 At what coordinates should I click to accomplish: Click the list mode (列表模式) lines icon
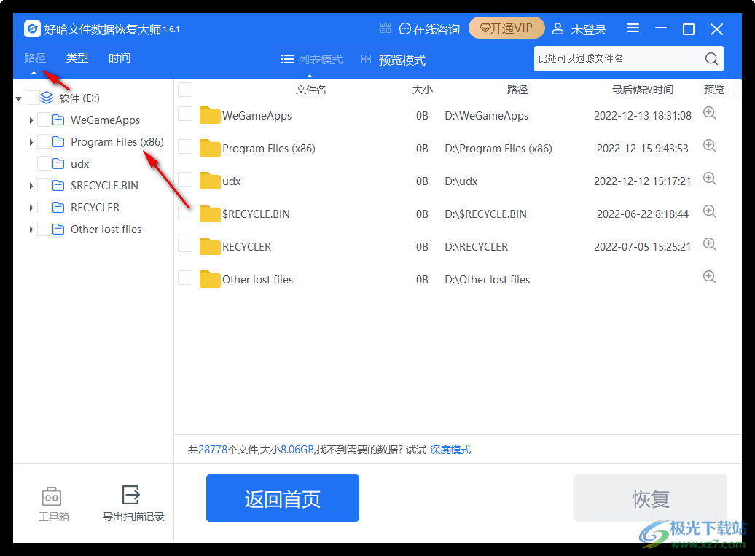(287, 59)
